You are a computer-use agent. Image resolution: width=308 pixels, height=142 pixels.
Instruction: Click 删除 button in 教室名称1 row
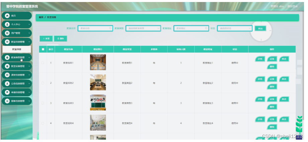click(x=272, y=66)
